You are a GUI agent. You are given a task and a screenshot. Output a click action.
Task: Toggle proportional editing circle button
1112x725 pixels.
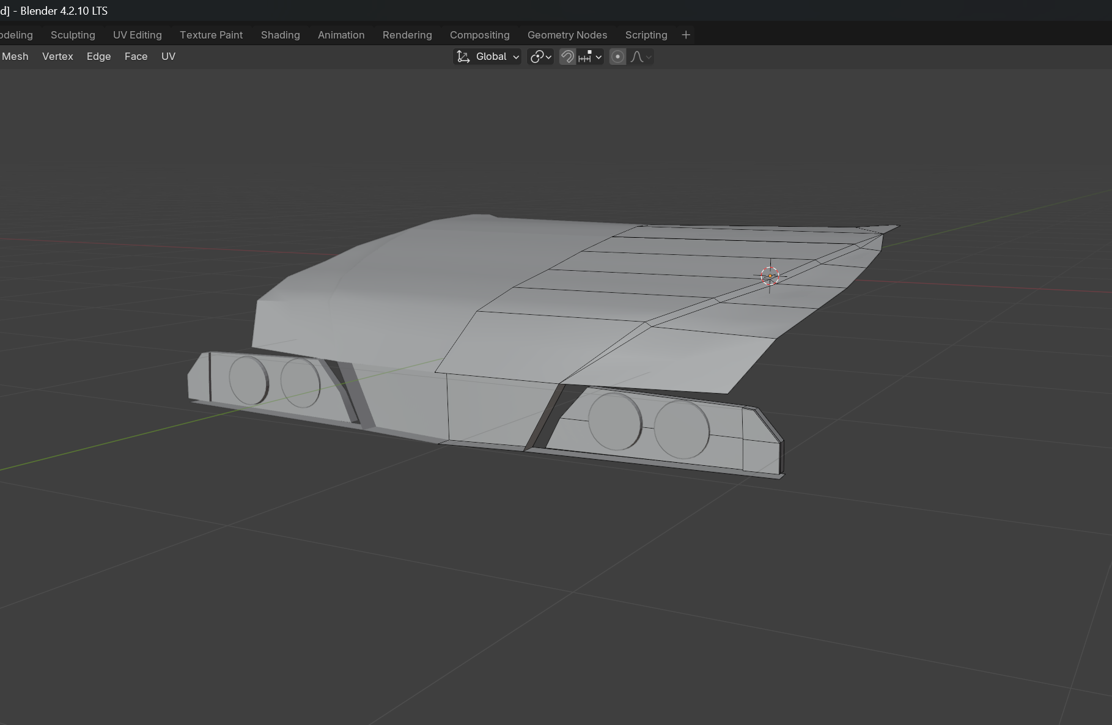click(x=617, y=57)
